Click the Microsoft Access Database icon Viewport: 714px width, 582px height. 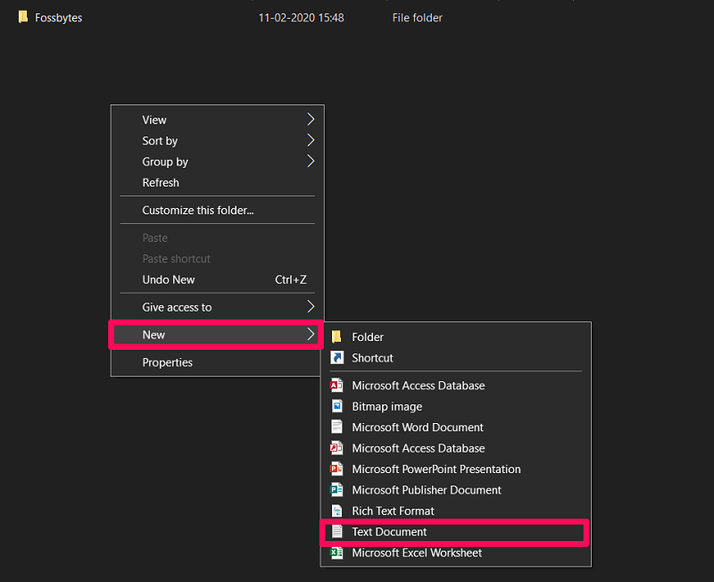[337, 385]
